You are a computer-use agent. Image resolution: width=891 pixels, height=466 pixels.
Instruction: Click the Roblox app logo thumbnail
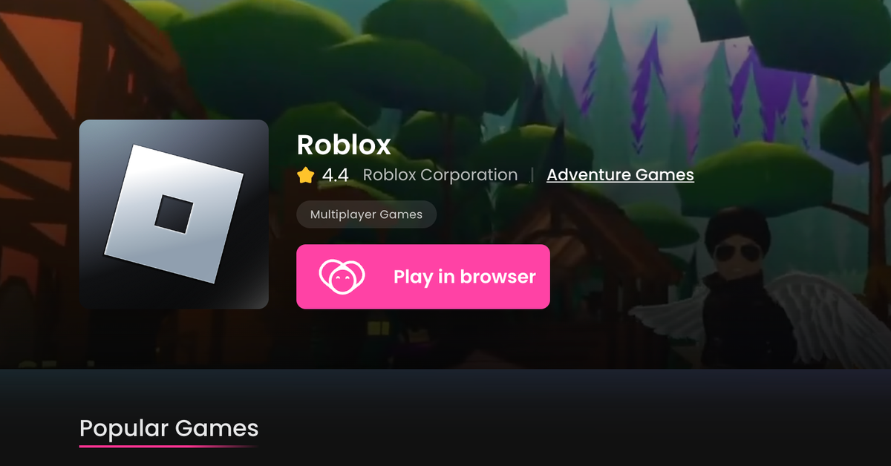point(174,214)
